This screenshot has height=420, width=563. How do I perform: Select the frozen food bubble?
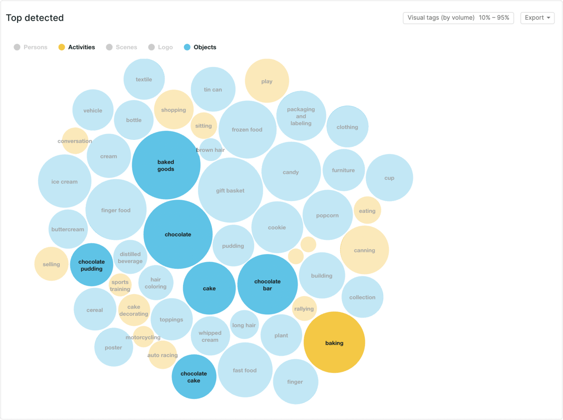(248, 129)
